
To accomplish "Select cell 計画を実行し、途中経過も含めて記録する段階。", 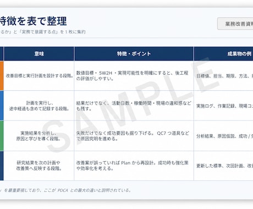I will tap(39, 106).
